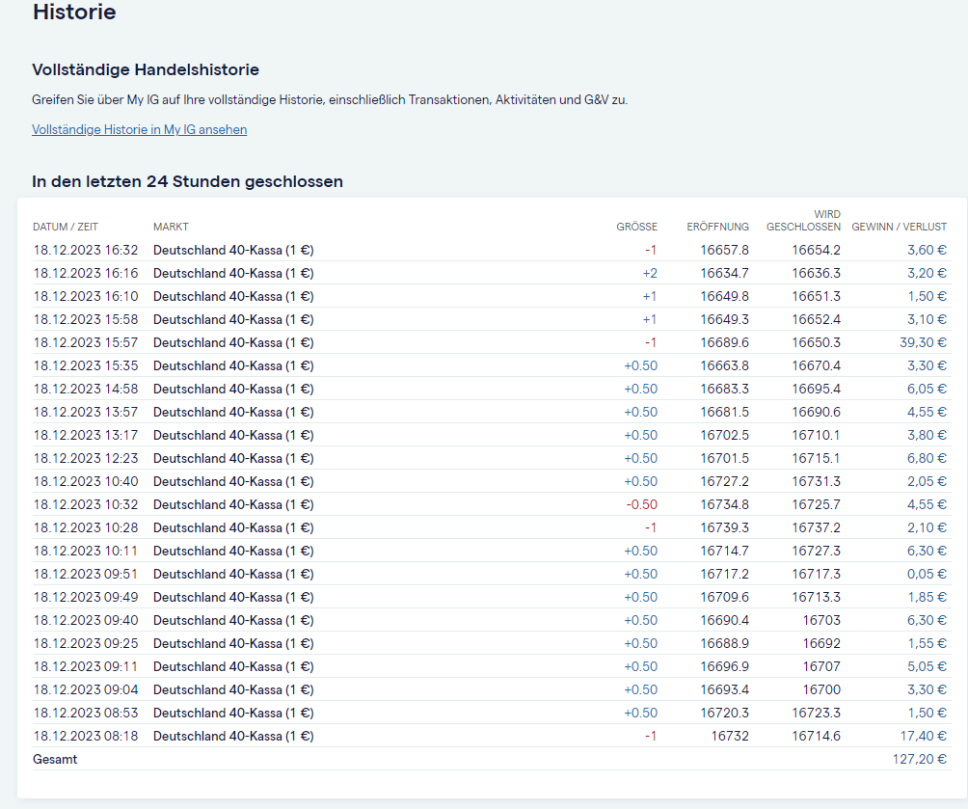Click the Gesamt total of 127,20 €
Viewport: 968px width, 809px height.
919,759
